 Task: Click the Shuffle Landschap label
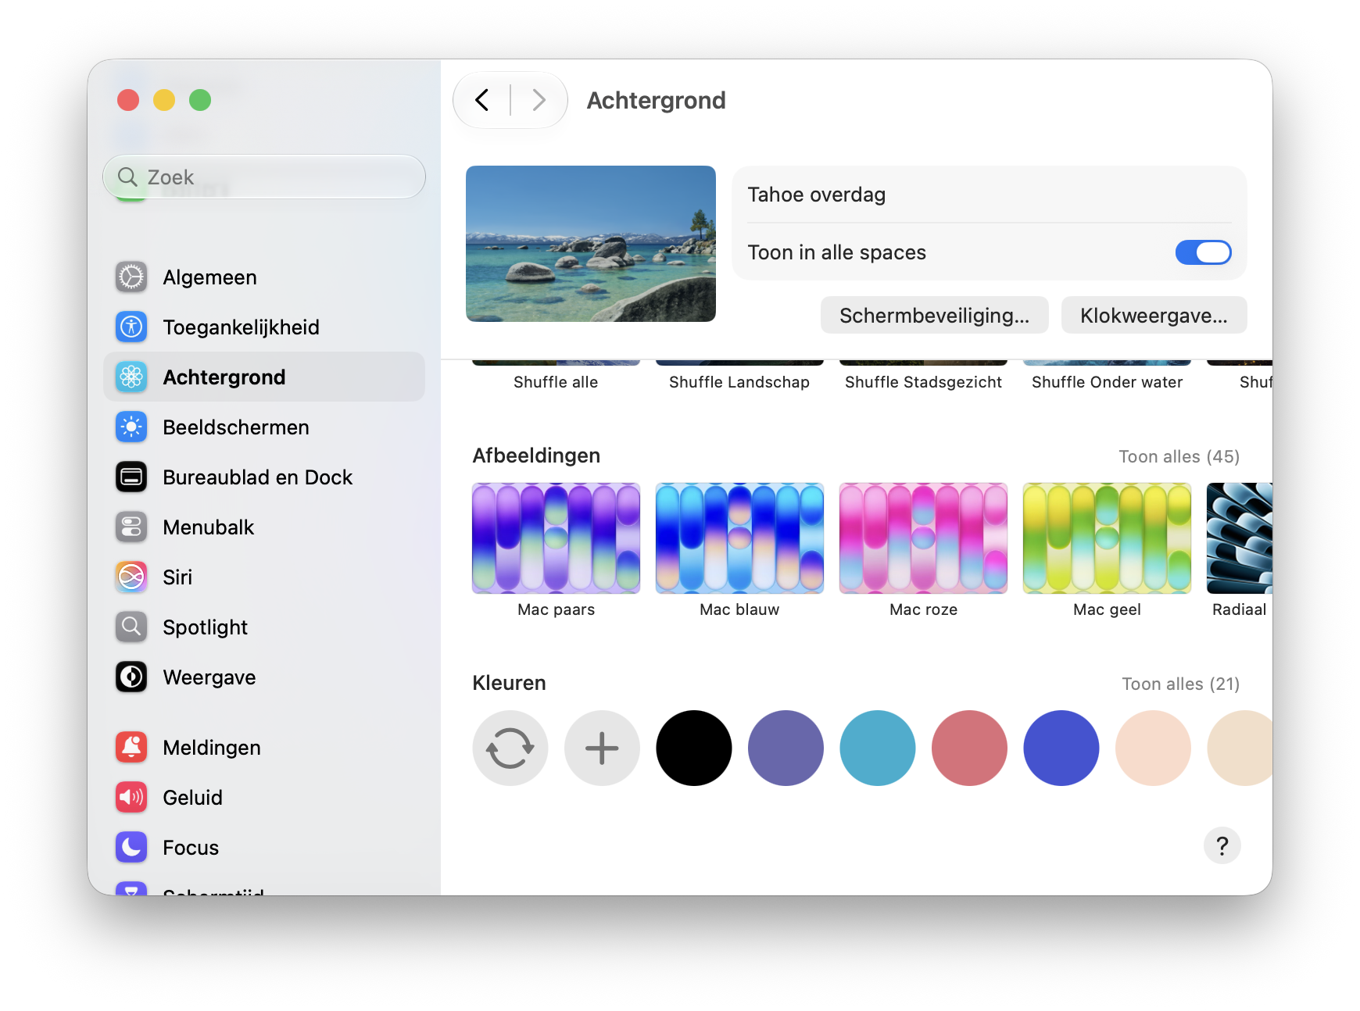(x=739, y=382)
